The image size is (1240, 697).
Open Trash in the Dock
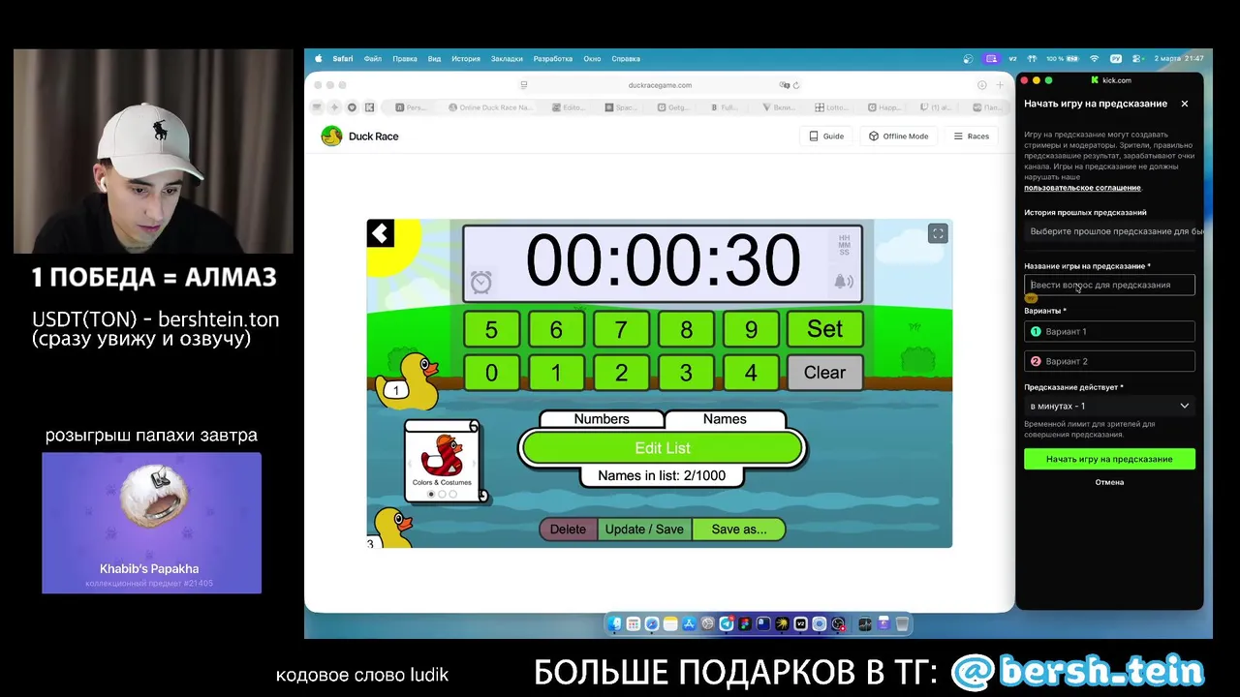(x=902, y=623)
